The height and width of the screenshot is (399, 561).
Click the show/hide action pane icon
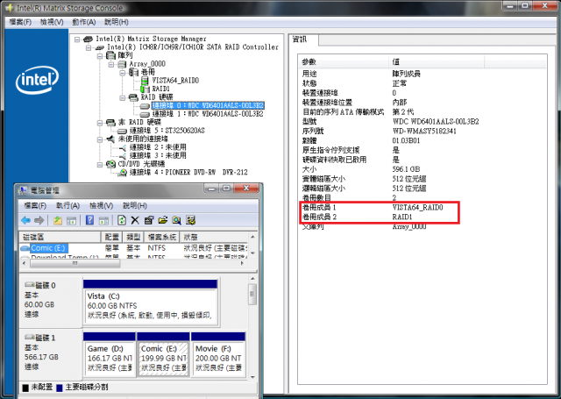pyautogui.click(x=103, y=221)
